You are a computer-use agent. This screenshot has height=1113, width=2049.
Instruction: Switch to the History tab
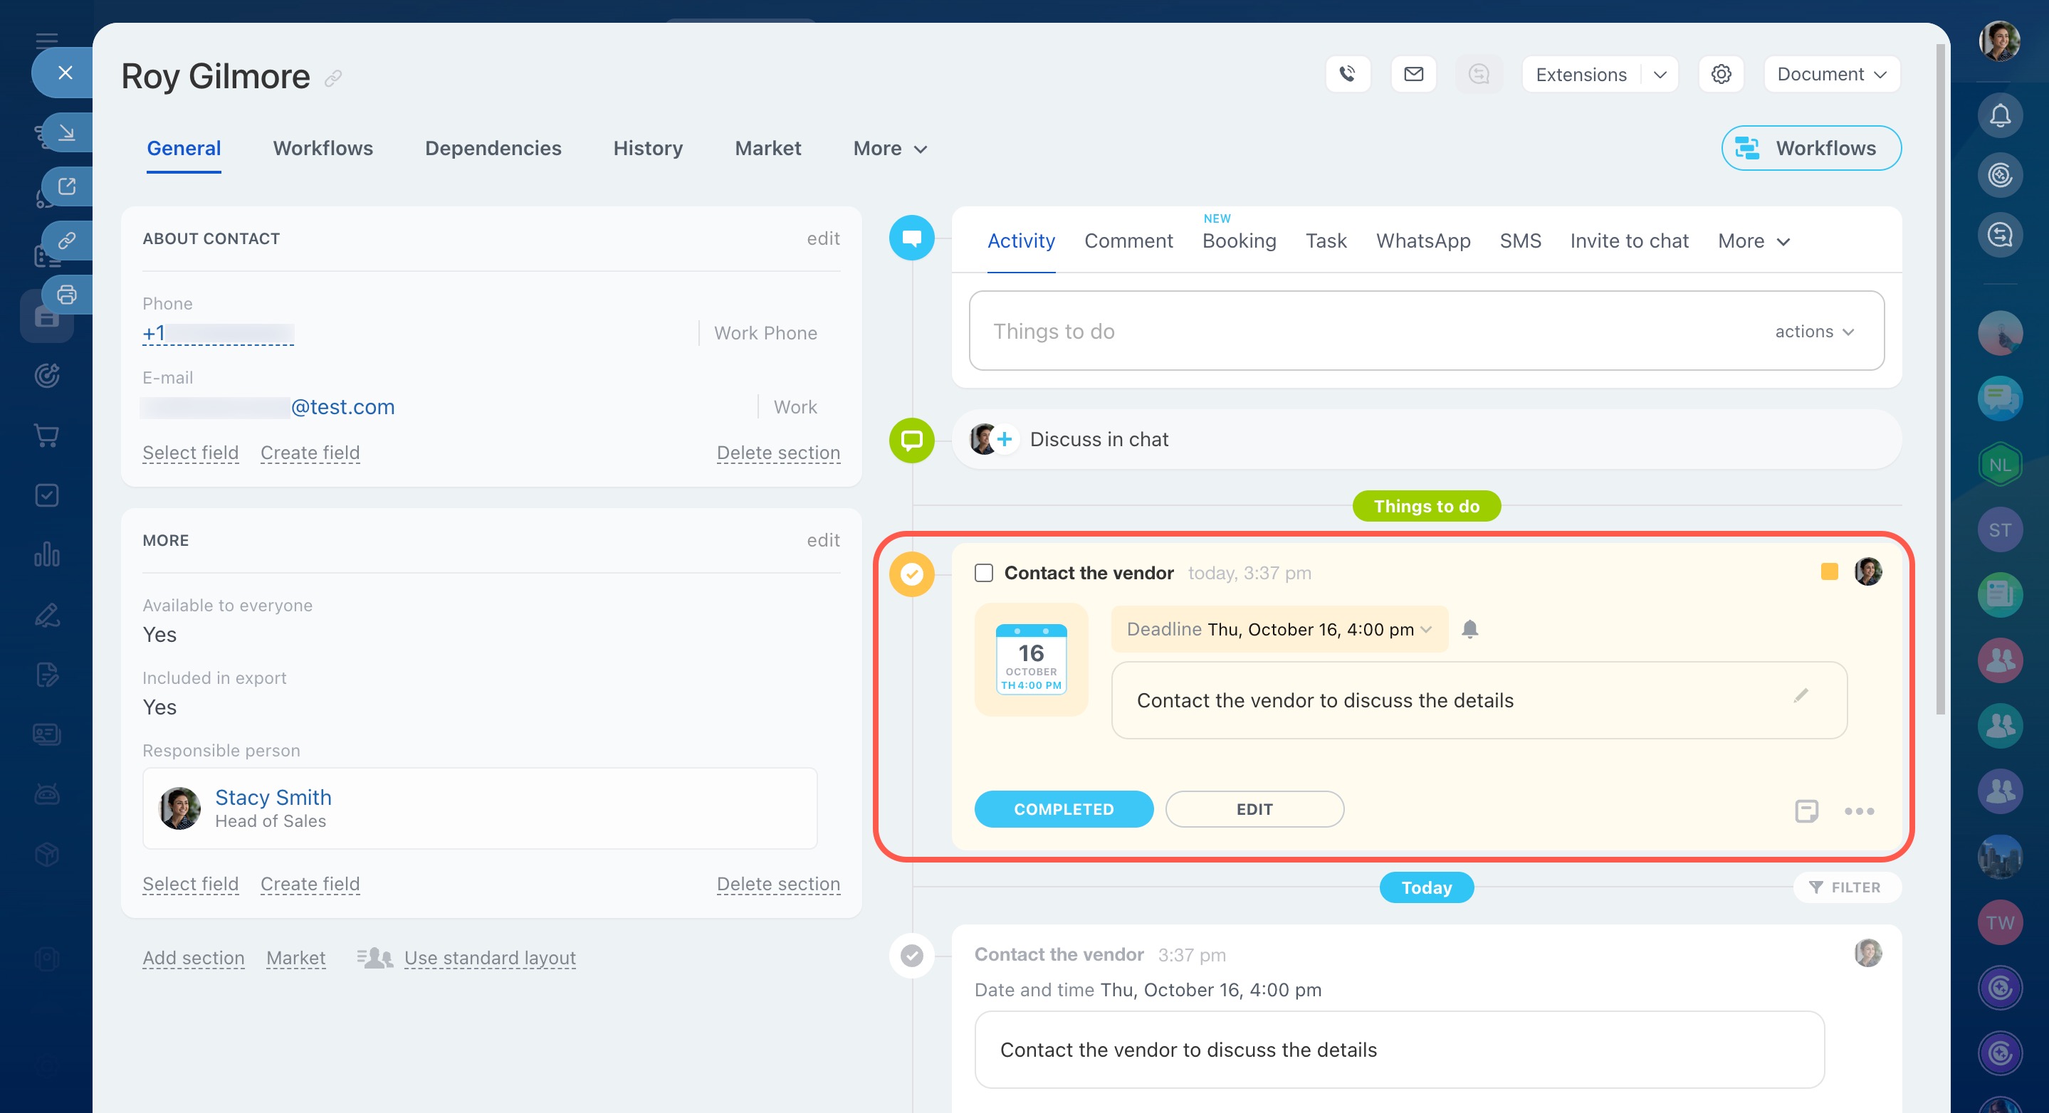point(647,148)
